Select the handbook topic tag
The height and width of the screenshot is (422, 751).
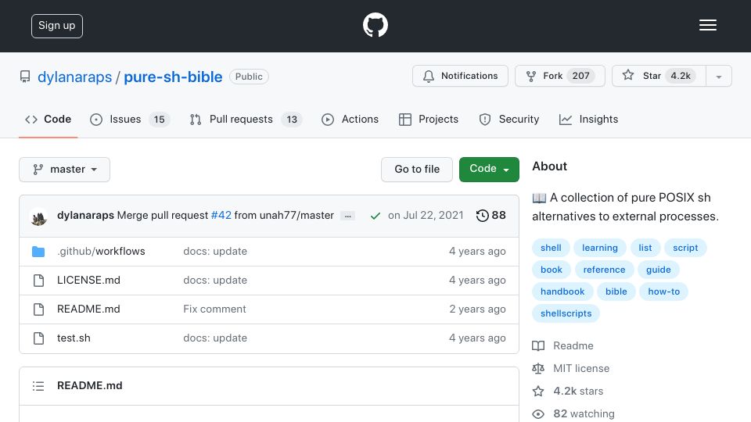click(x=562, y=291)
